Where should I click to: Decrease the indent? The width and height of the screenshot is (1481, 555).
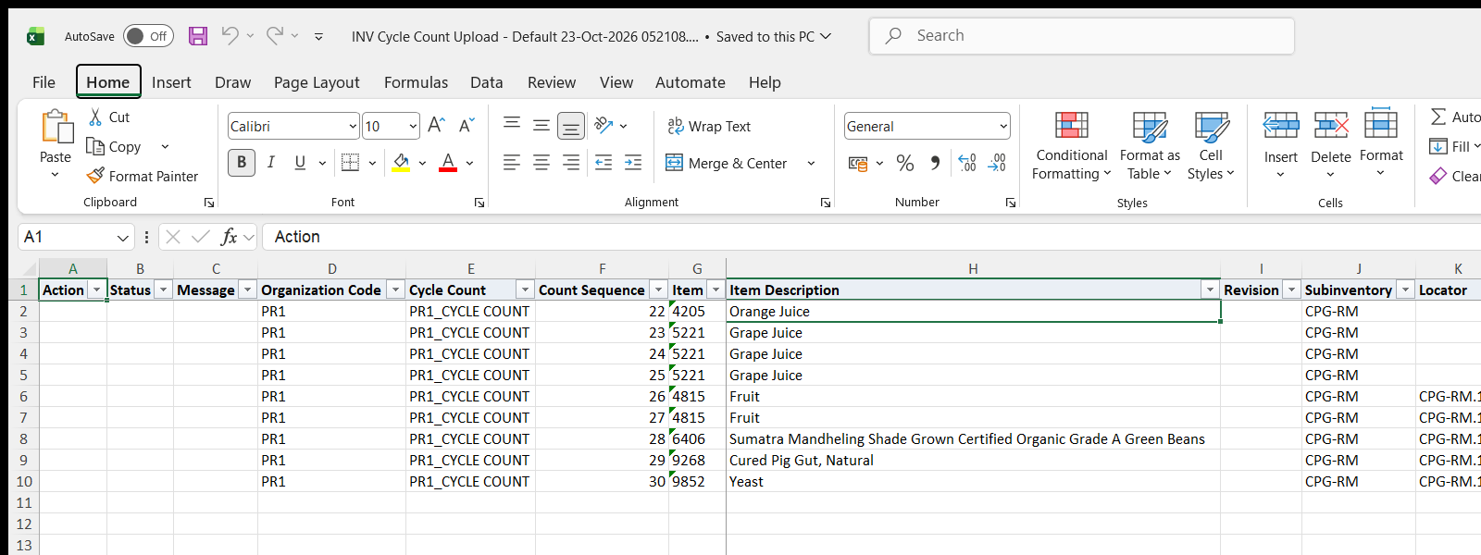604,163
